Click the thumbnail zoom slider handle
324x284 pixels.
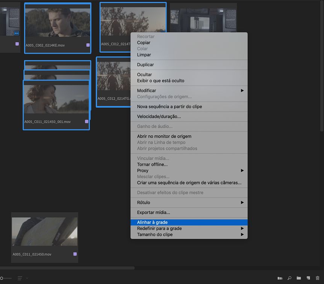click(x=2, y=278)
